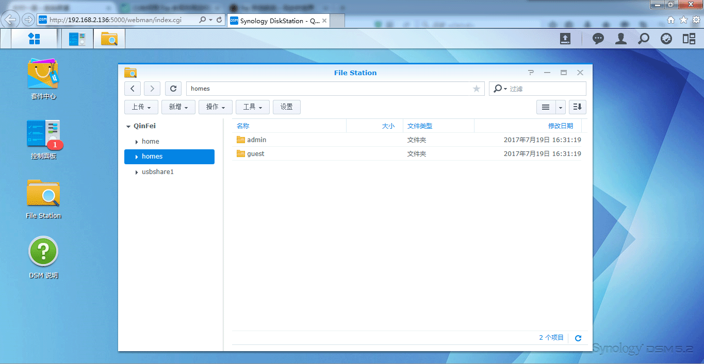This screenshot has width=704, height=364.
Task: Toggle the file list sort order button
Action: pyautogui.click(x=577, y=107)
